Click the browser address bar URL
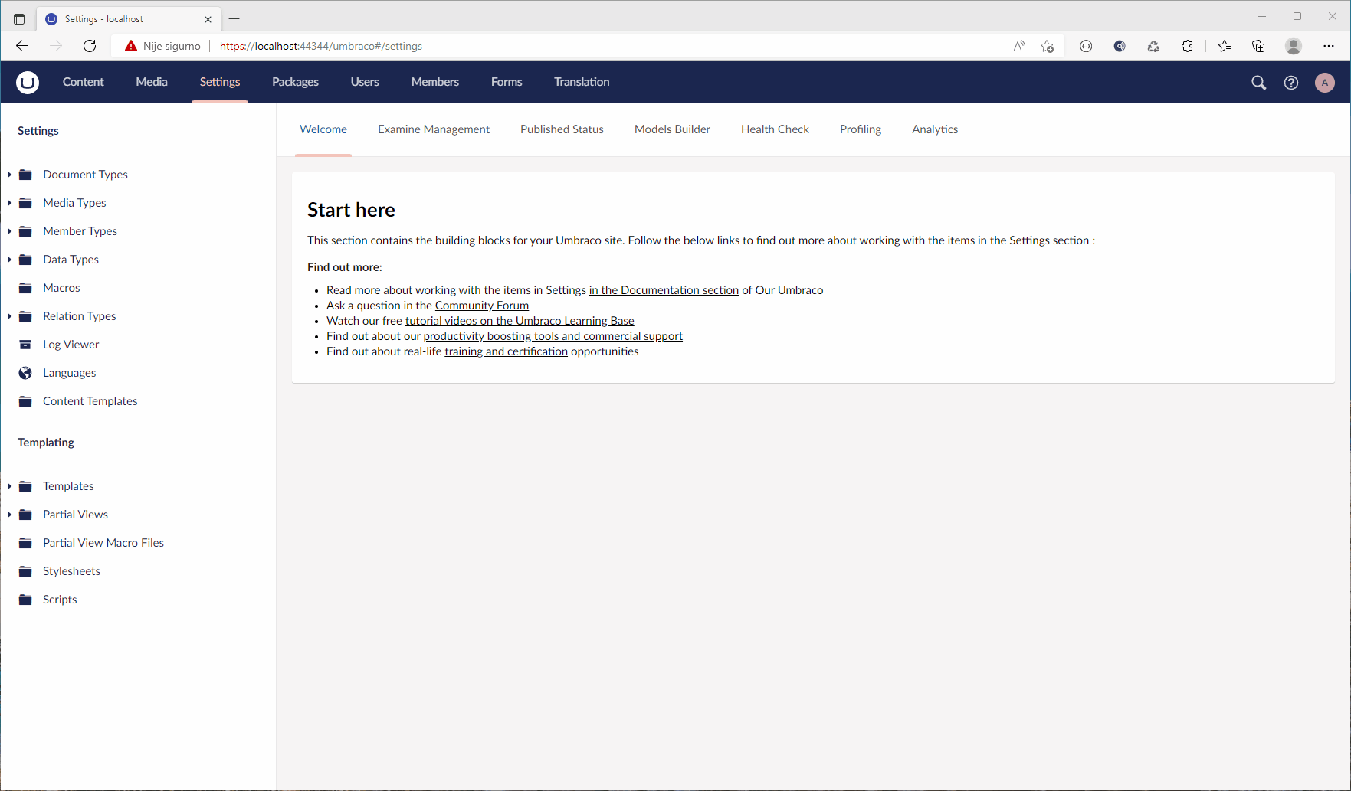Viewport: 1351px width, 791px height. point(321,46)
